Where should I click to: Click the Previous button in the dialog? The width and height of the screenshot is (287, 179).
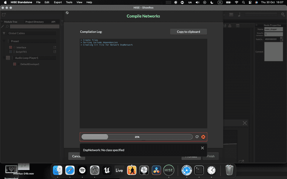(191, 156)
